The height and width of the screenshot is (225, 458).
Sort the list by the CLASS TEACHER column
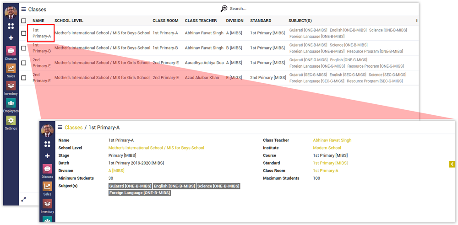point(201,21)
